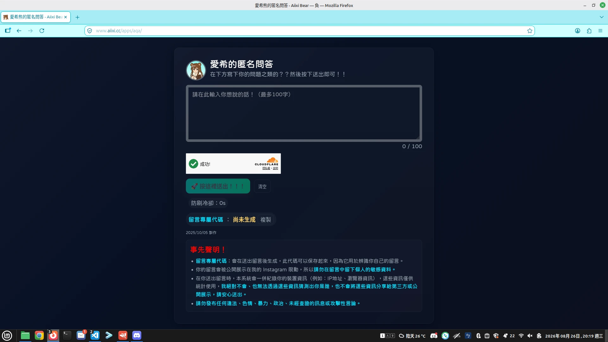Click the Discord tray icon
The width and height of the screenshot is (608, 342).
[434, 336]
